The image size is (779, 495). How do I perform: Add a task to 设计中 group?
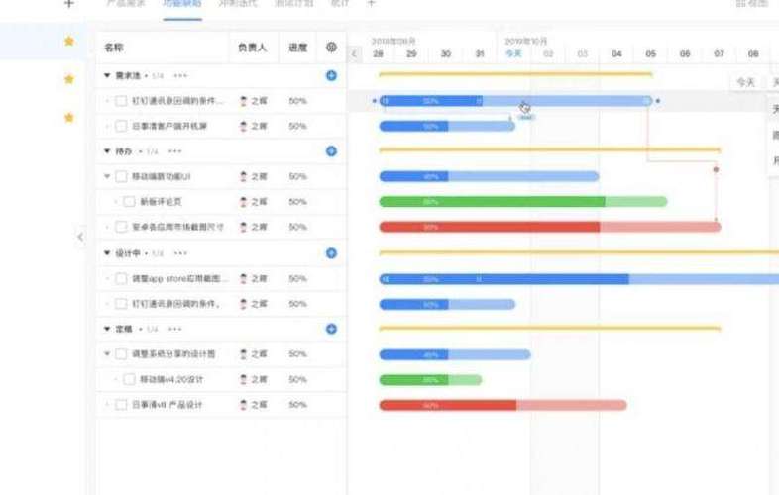coord(331,253)
